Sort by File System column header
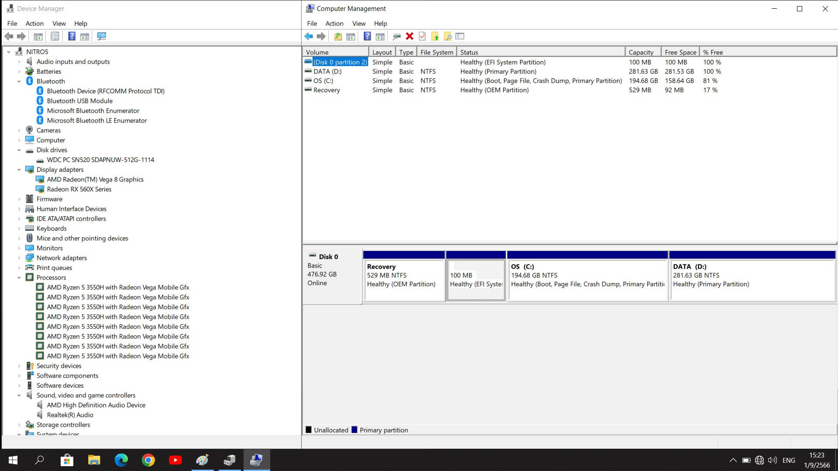The width and height of the screenshot is (838, 471). [x=437, y=52]
